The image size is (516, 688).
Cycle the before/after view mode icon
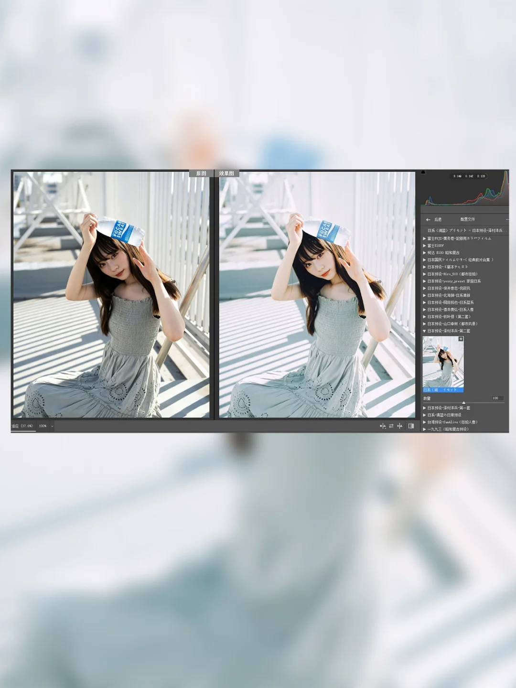click(x=411, y=426)
